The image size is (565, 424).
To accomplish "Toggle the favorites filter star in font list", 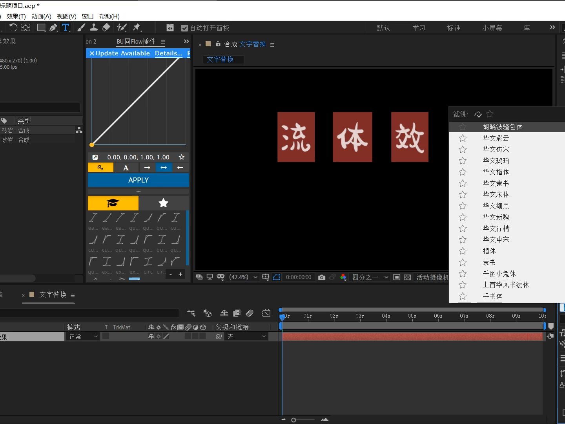I will click(490, 114).
